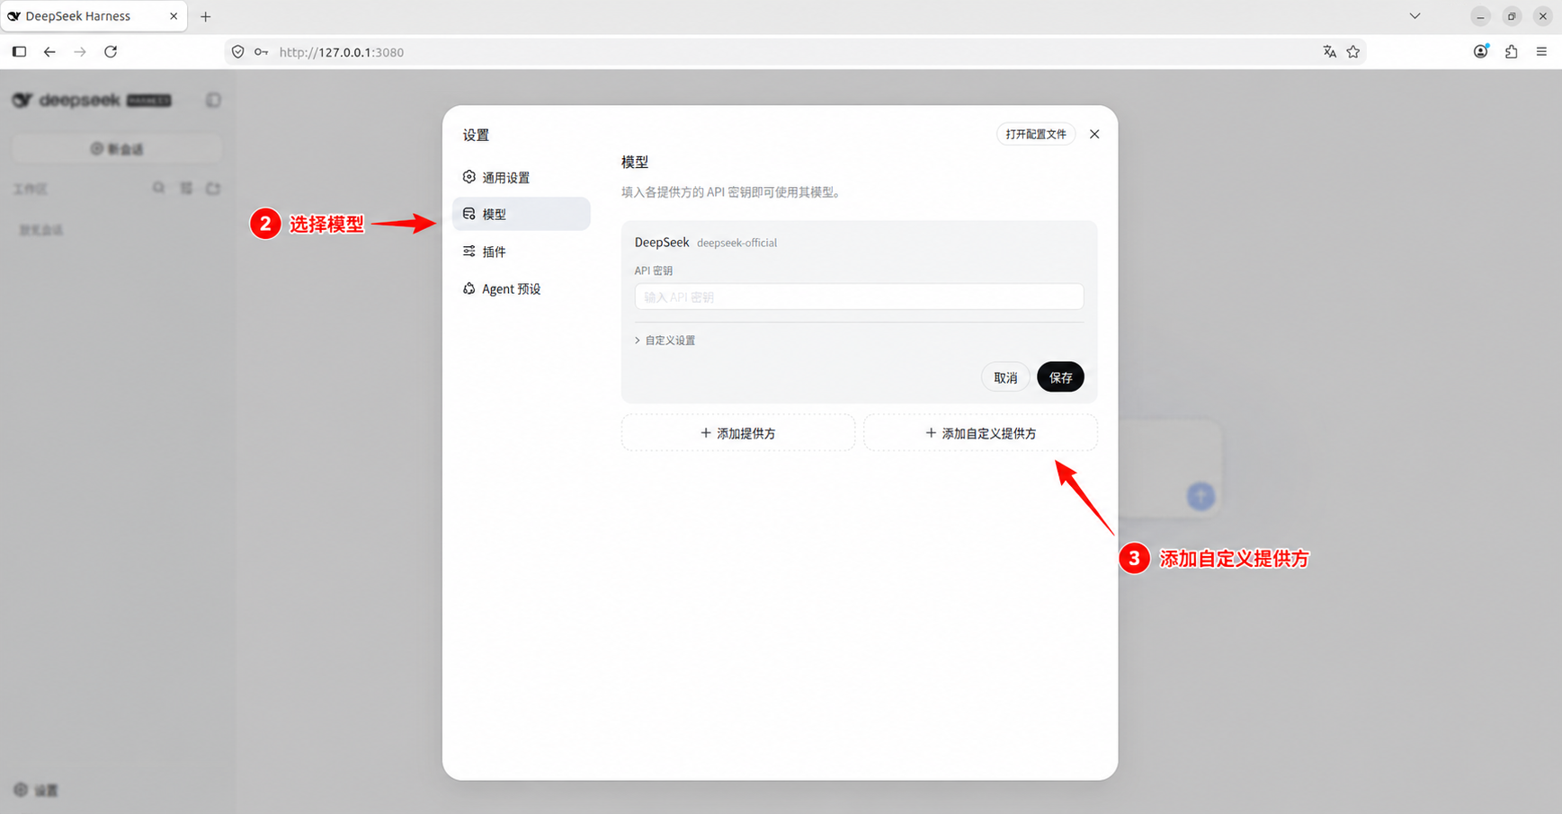Viewport: 1562px width, 814px height.
Task: Switch to the 插件 section
Action: [x=521, y=252]
